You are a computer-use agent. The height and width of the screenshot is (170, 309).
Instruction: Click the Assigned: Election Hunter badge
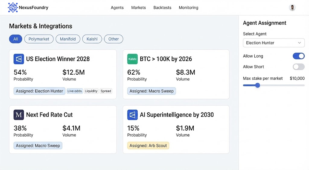[x=40, y=91]
